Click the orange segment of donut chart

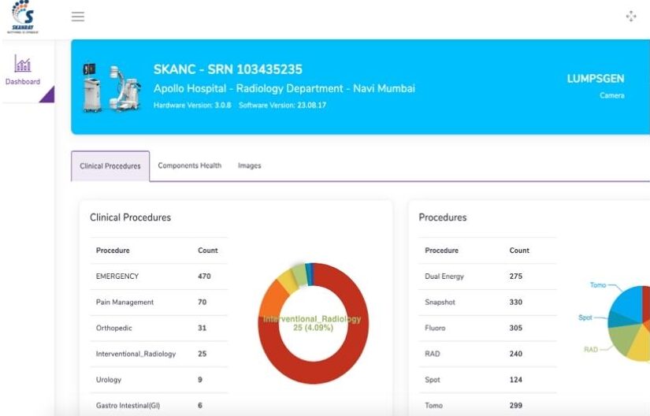coord(272,300)
